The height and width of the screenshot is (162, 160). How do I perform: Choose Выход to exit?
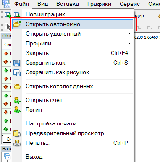click(73, 157)
